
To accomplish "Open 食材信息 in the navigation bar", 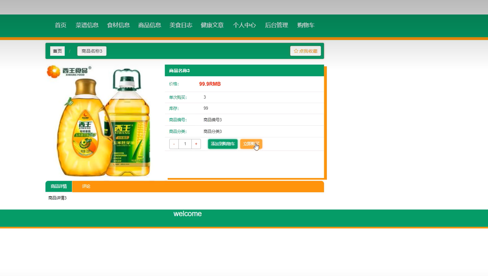I will point(118,25).
